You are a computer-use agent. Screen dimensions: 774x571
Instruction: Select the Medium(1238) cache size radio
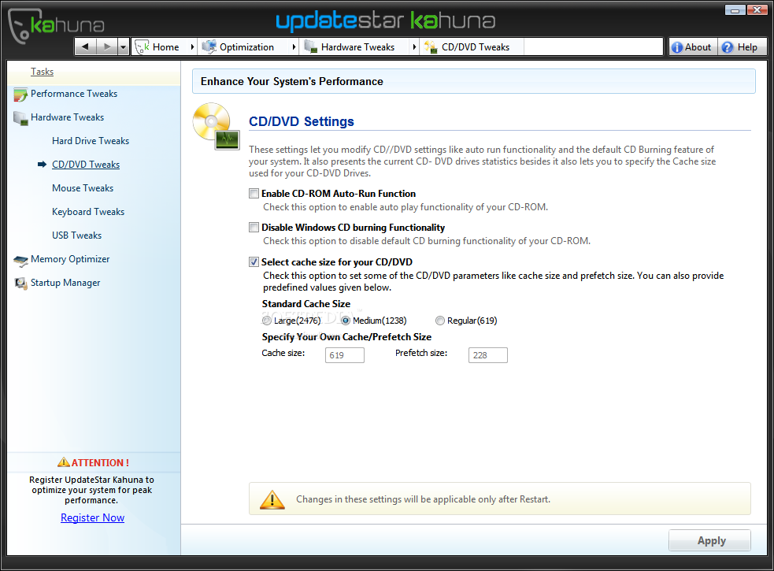pyautogui.click(x=346, y=321)
